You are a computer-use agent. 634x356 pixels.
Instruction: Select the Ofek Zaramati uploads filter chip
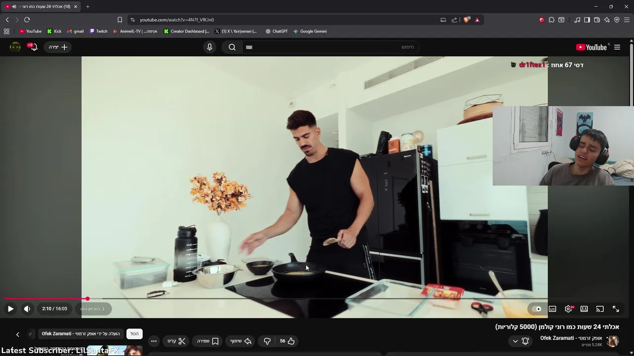click(81, 334)
